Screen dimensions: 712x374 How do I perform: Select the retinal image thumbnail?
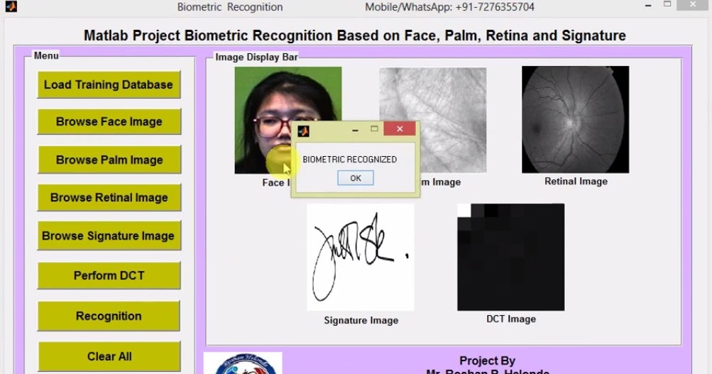click(x=575, y=119)
